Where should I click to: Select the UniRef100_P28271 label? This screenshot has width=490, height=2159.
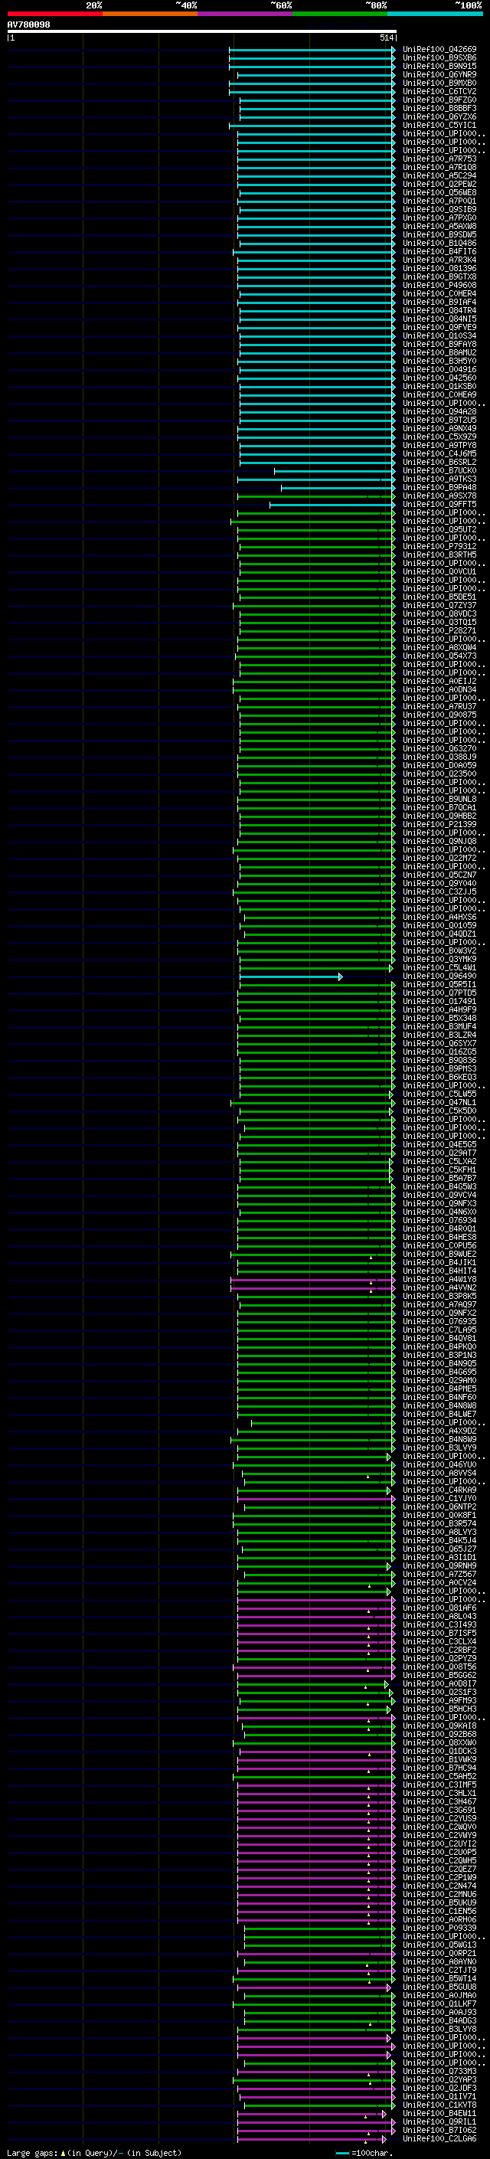[x=439, y=630]
